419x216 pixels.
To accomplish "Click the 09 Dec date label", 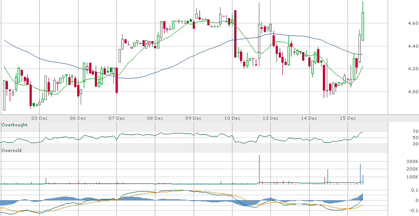I will [194, 118].
